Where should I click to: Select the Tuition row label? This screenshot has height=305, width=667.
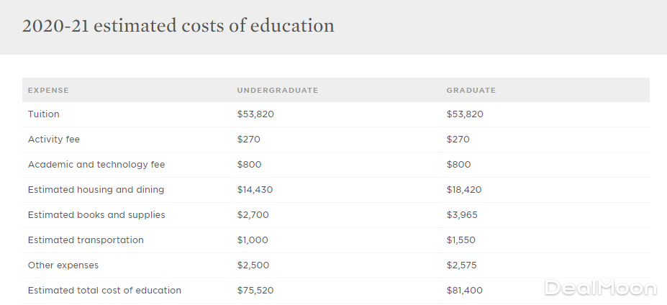point(44,114)
